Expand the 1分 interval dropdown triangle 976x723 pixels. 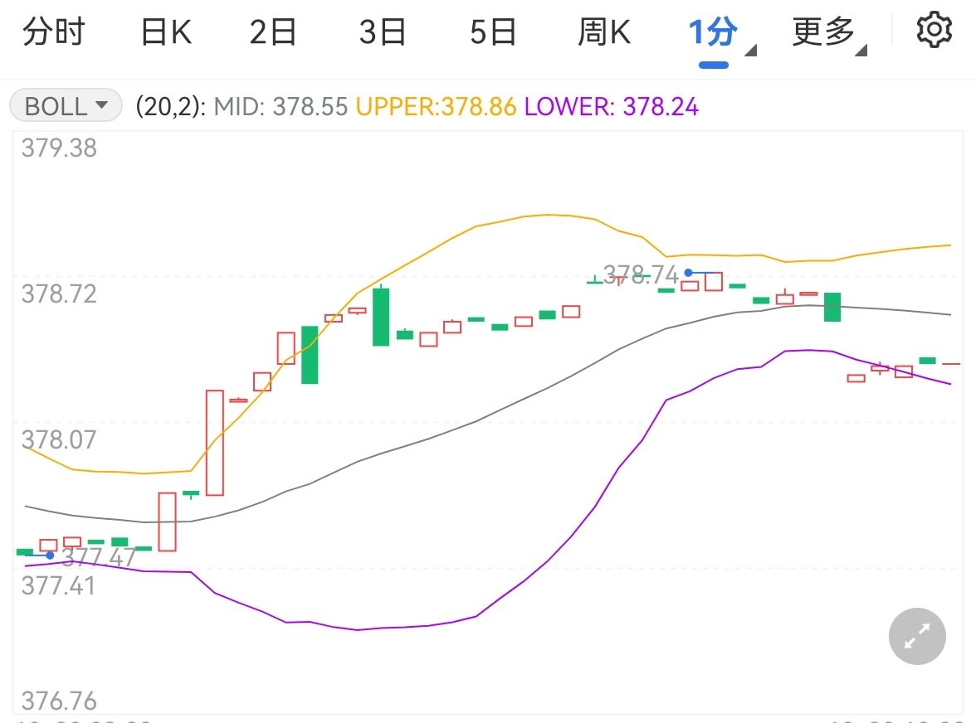(x=750, y=51)
